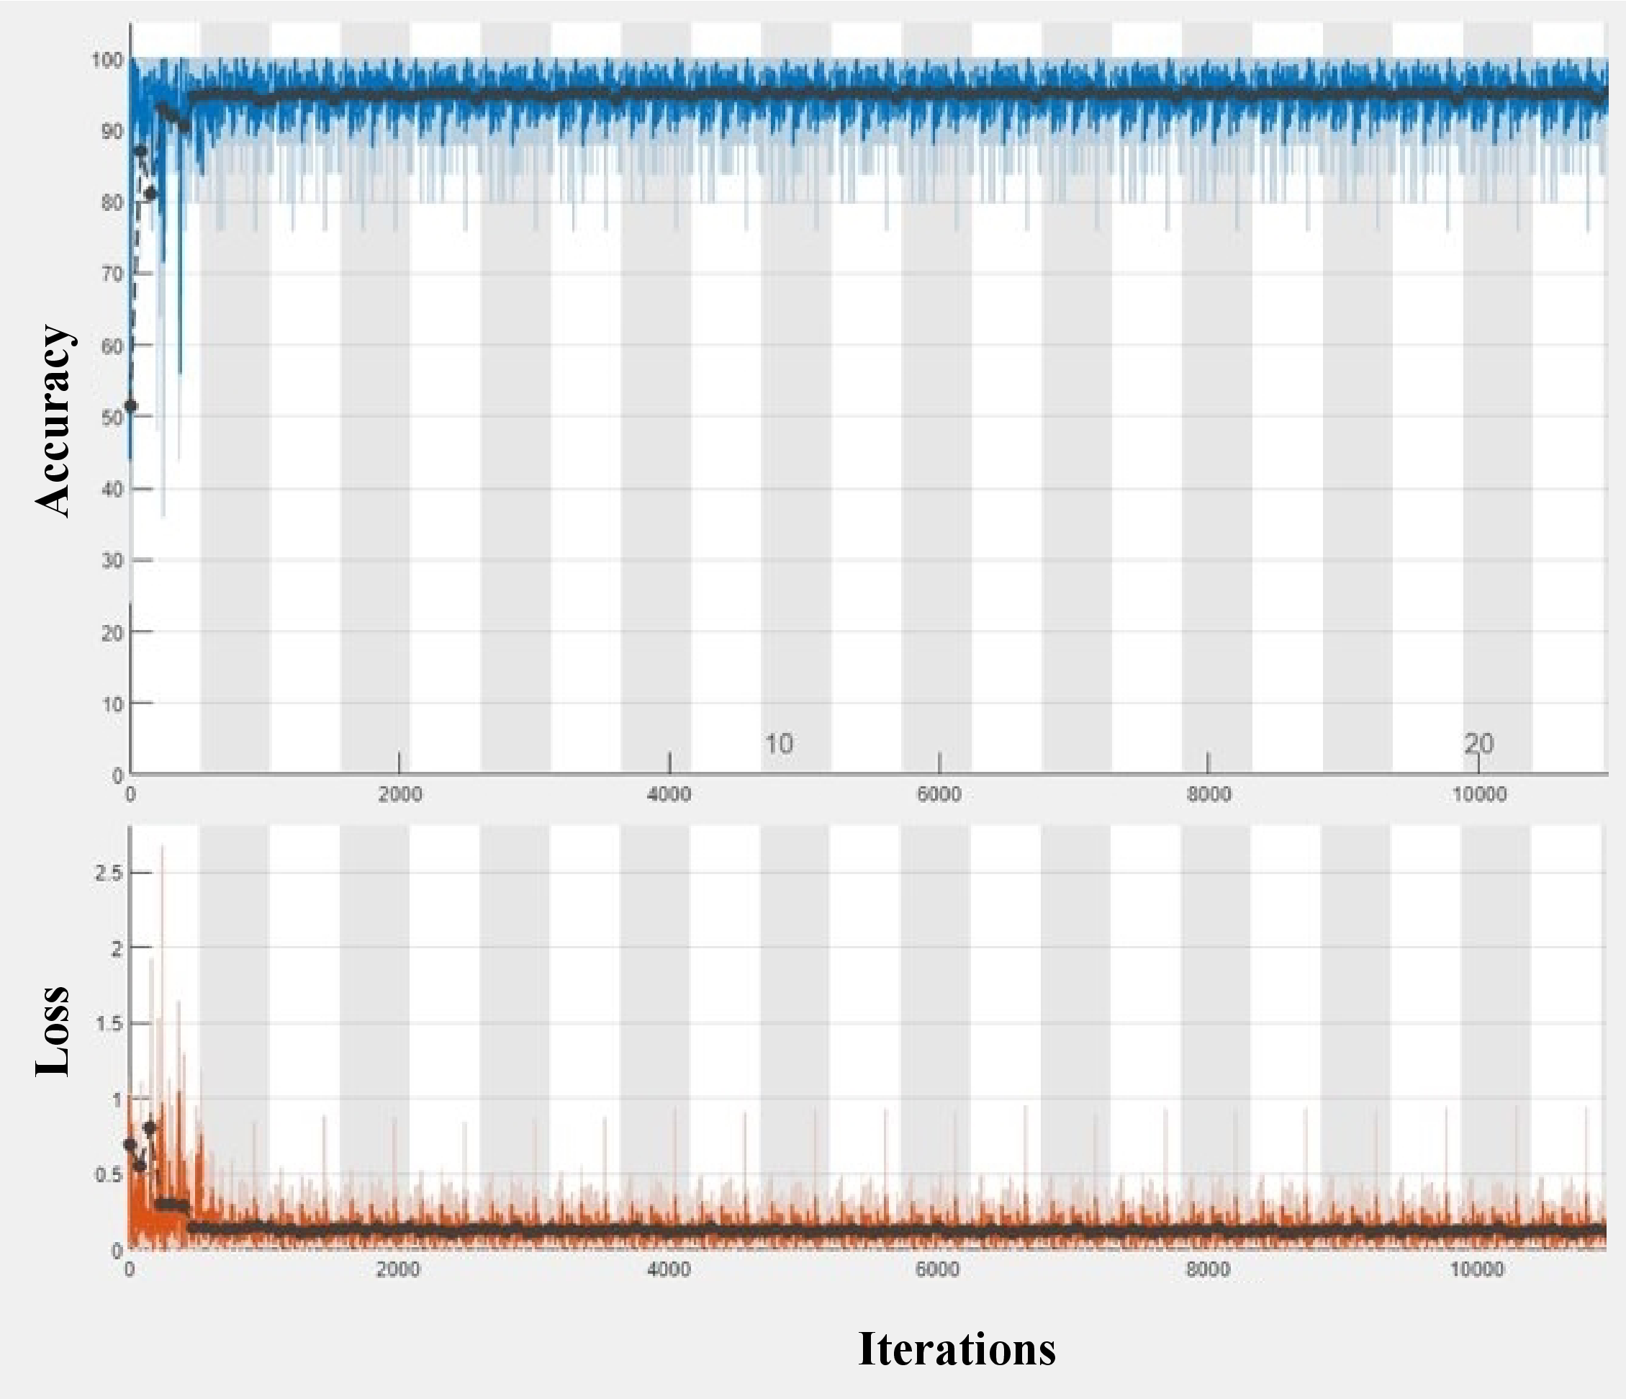The height and width of the screenshot is (1399, 1626).
Task: Click 10000 tick label under accuracy plot
Action: click(1478, 794)
